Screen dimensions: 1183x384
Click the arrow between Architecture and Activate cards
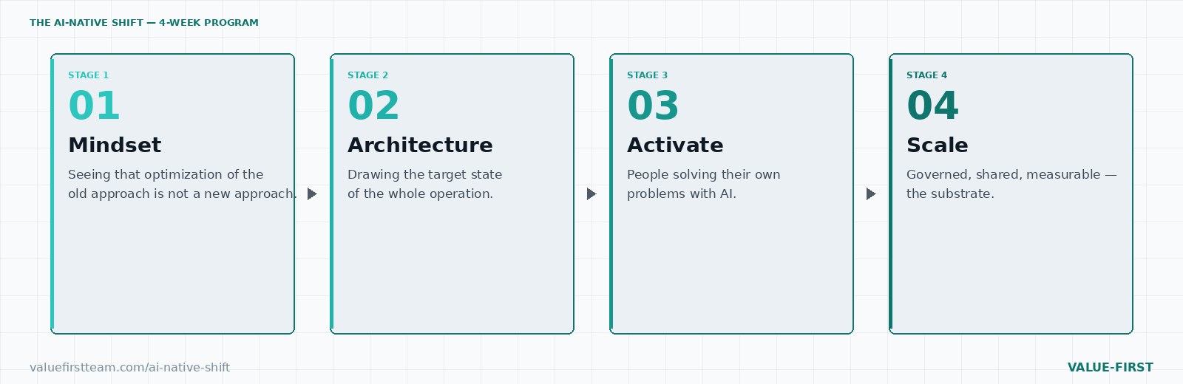tap(591, 193)
